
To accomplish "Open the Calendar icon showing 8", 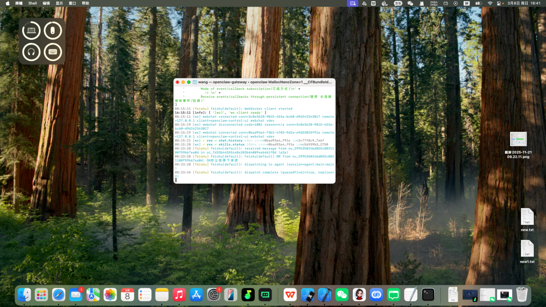I will tap(127, 295).
